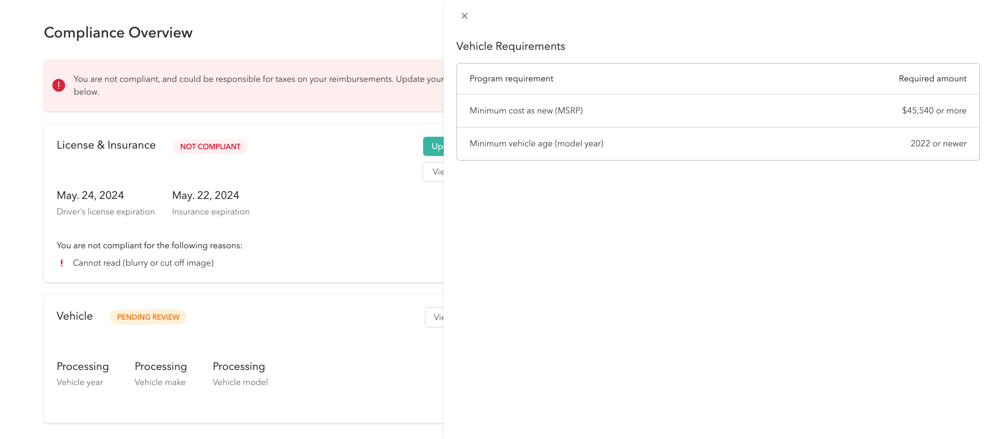Click the View button in License & Insurance card
The image size is (990, 439).
click(x=438, y=172)
